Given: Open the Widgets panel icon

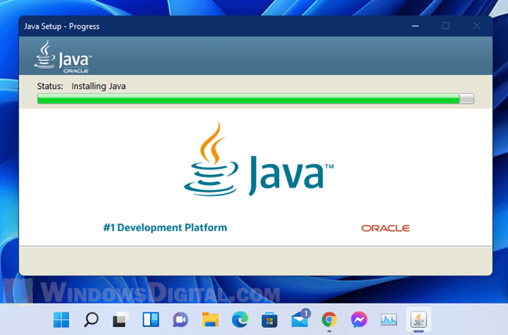Looking at the screenshot, I should [151, 320].
